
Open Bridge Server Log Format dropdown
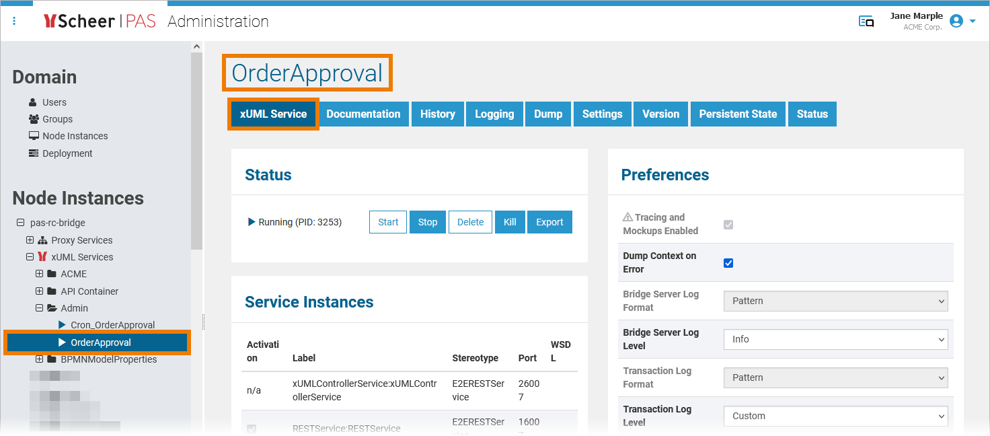point(836,301)
